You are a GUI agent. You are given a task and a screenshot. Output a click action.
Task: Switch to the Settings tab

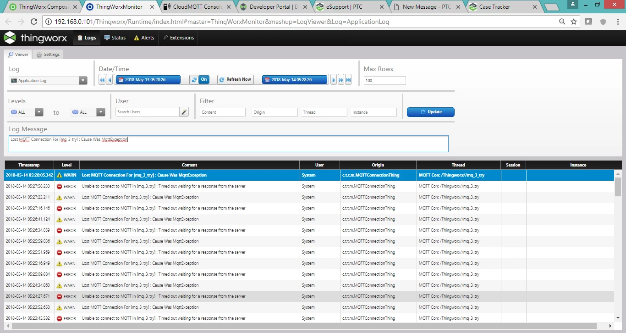point(48,54)
